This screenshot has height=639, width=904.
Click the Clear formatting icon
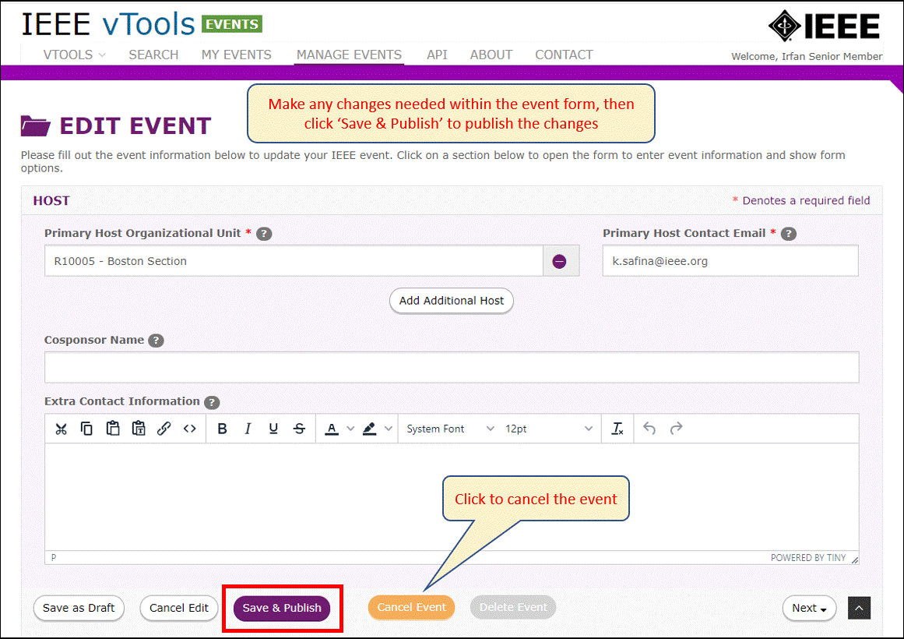(617, 429)
